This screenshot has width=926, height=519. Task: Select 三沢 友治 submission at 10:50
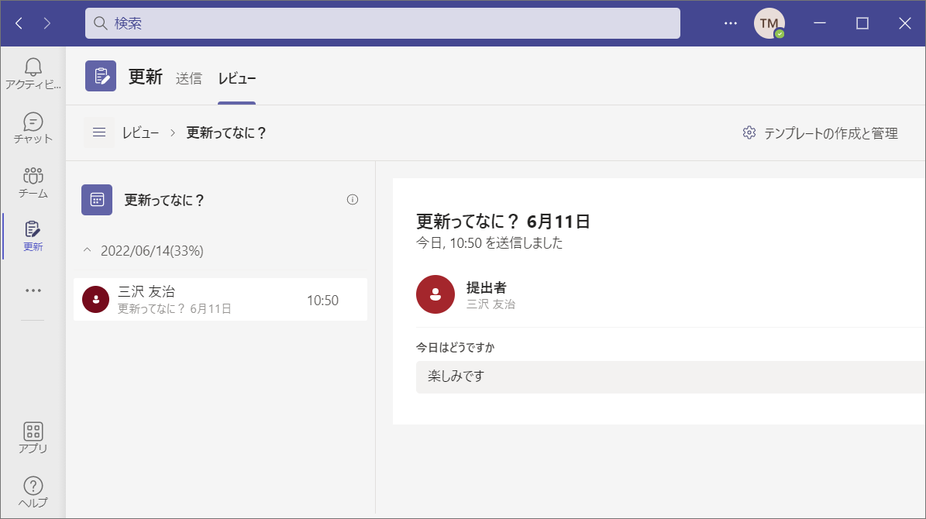pyautogui.click(x=220, y=299)
